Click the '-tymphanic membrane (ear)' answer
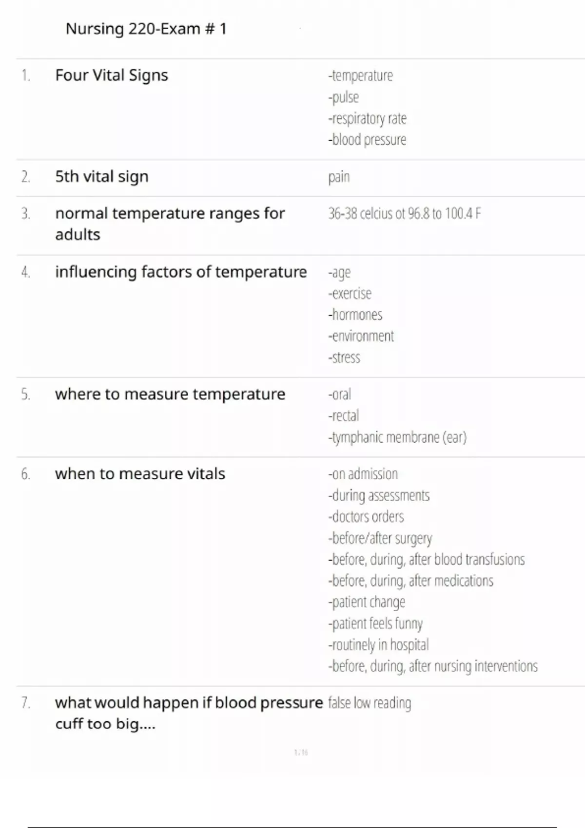585x828 pixels. [397, 437]
